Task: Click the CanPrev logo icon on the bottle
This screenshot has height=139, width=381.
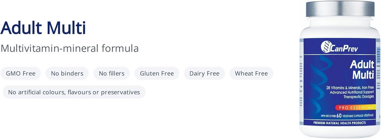Action: click(325, 46)
